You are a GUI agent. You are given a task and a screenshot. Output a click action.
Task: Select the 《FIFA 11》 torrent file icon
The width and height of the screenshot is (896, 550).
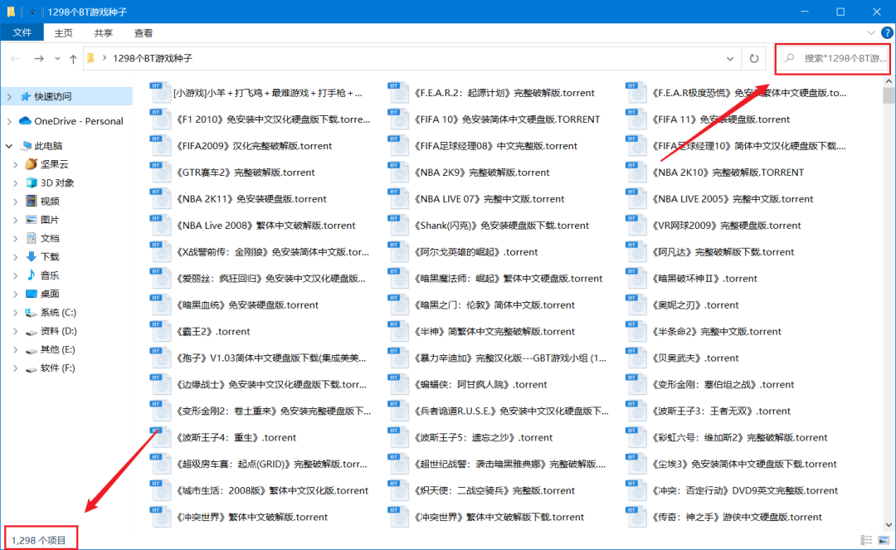(636, 119)
